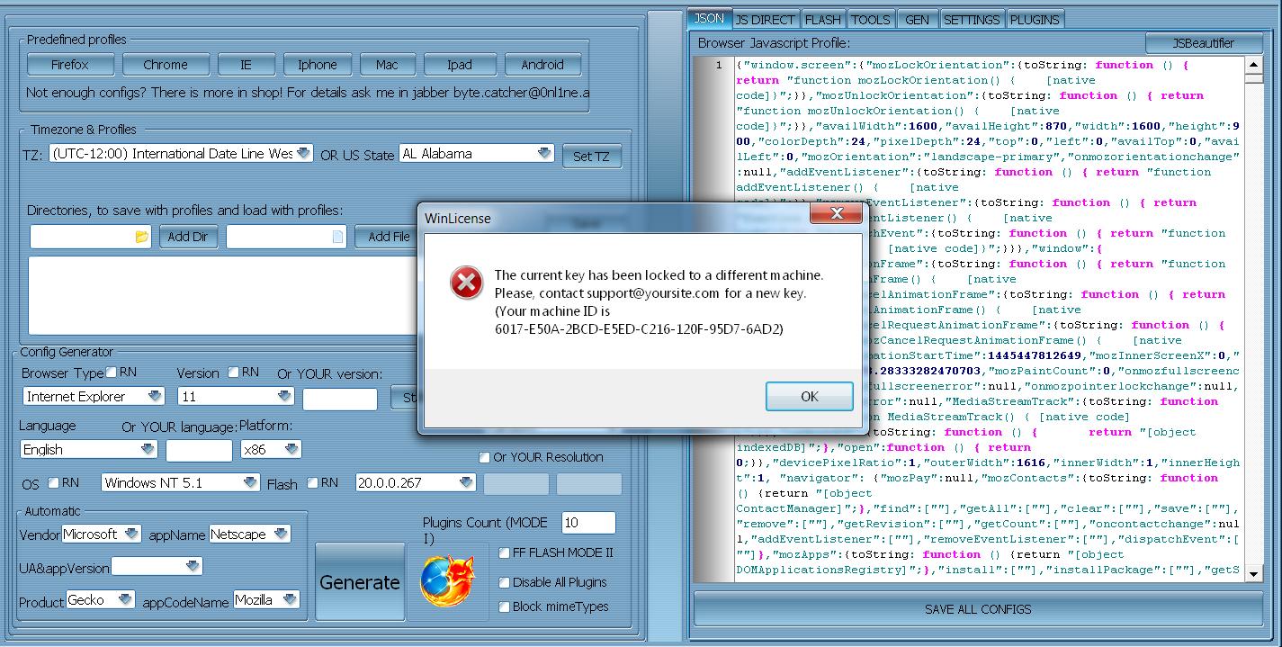Viewport: 1282px width, 647px height.
Task: Switch to the GEN tab
Action: coord(917,19)
